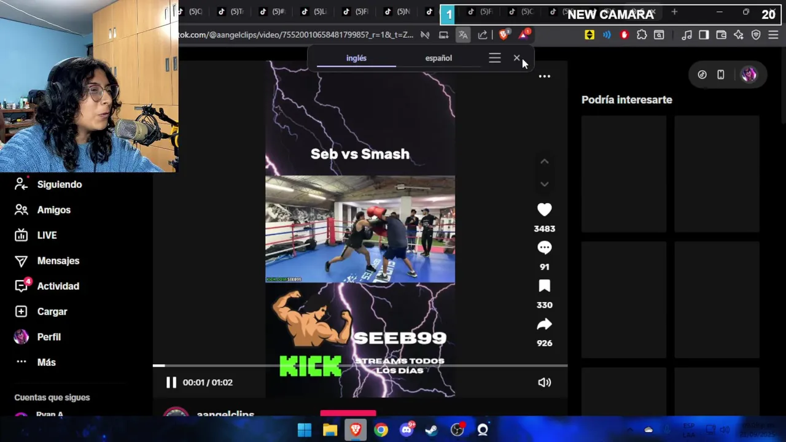The image size is (786, 442).
Task: Click the translate page icon in the address bar
Action: 463,35
